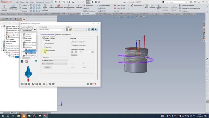Open the Отвод инструмента strategy dropdown
This screenshot has height=118, width=209.
click(x=55, y=60)
